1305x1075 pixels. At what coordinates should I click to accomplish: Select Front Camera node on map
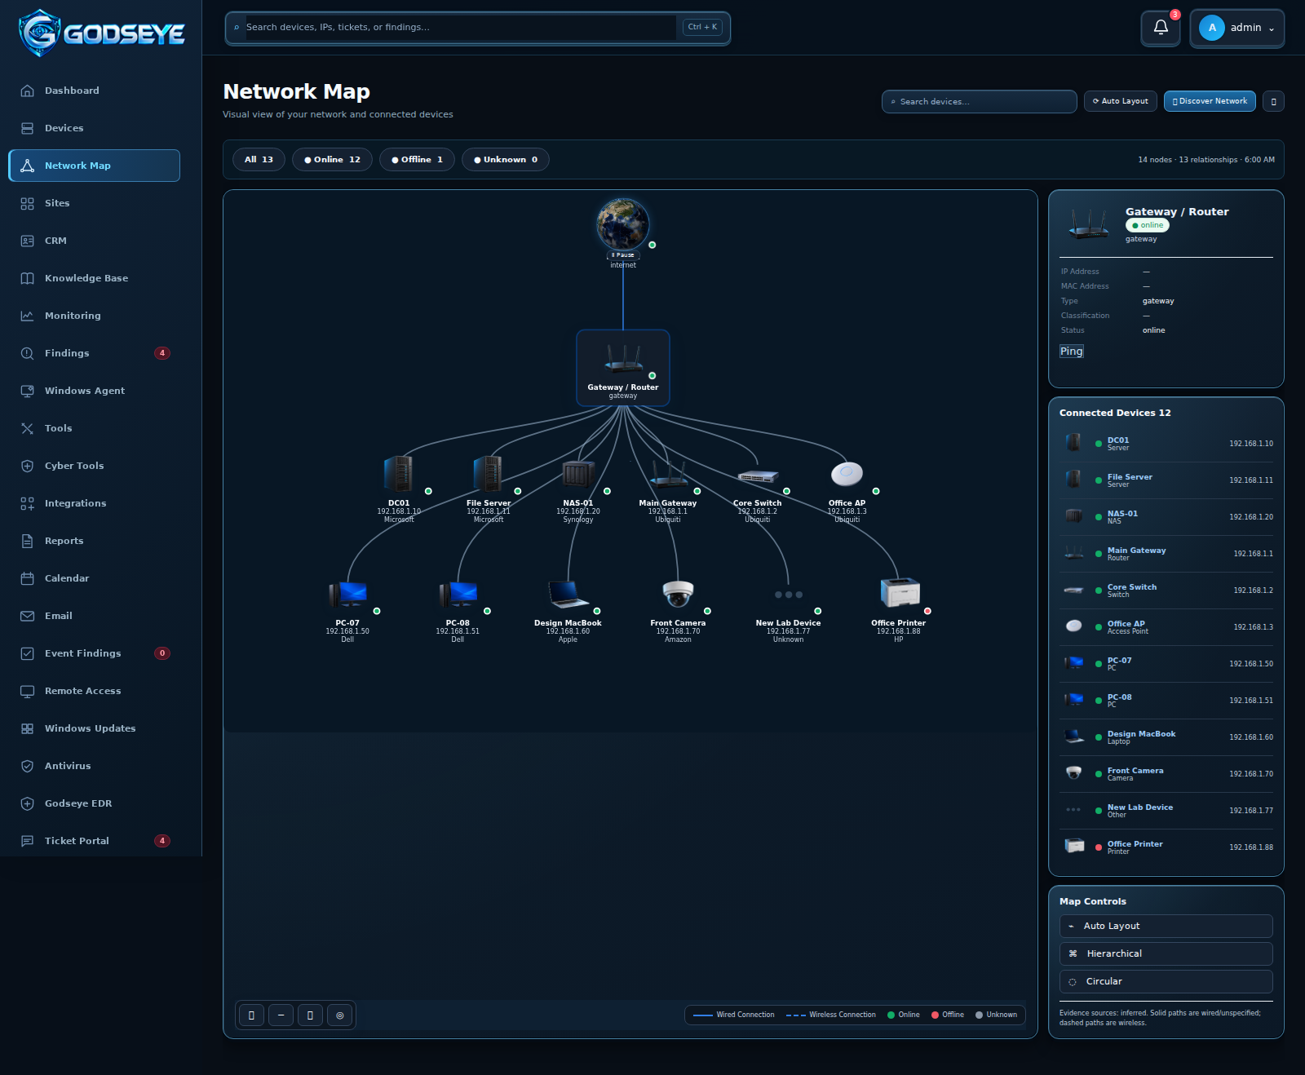[678, 611]
